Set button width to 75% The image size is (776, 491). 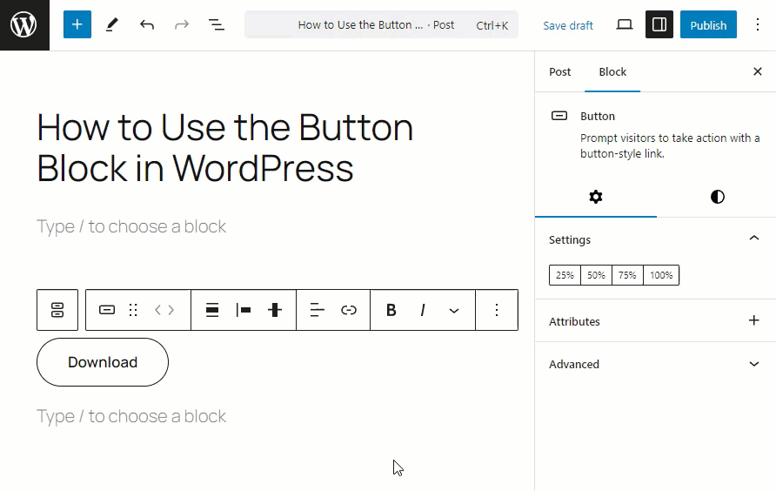pyautogui.click(x=627, y=275)
